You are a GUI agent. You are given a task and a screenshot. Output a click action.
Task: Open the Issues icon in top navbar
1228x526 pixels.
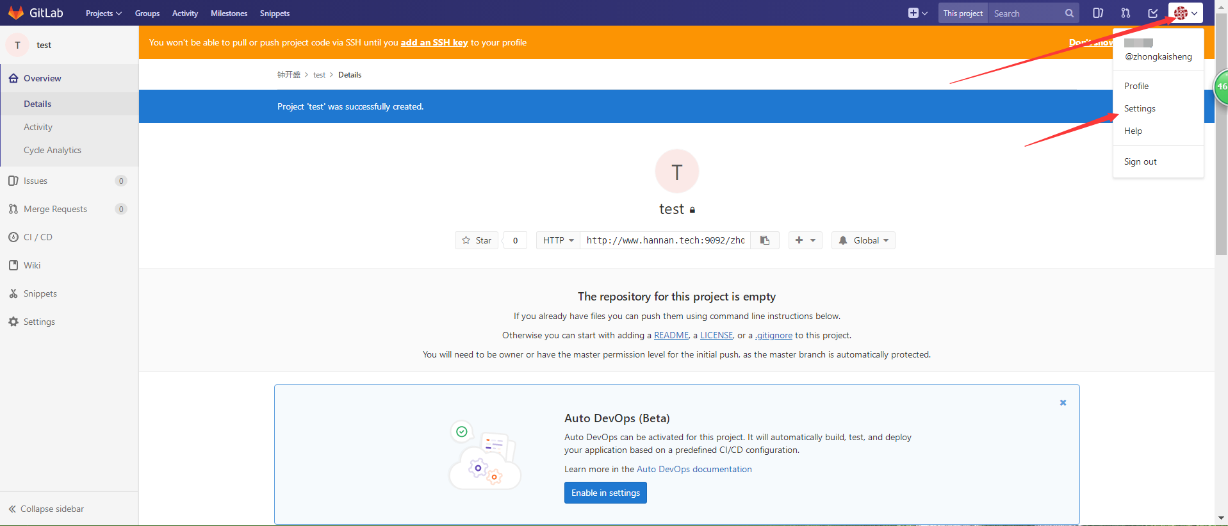(1098, 13)
